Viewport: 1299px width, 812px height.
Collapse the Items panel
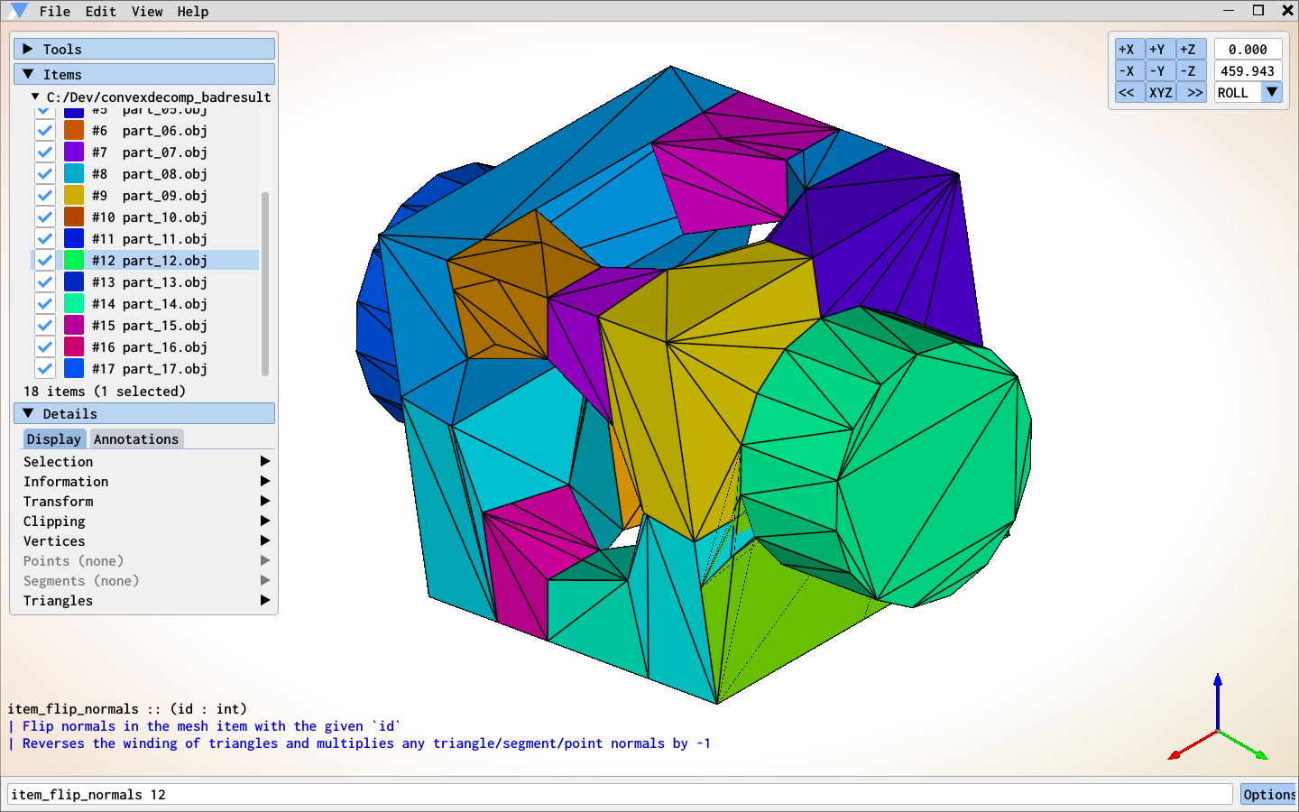144,75
